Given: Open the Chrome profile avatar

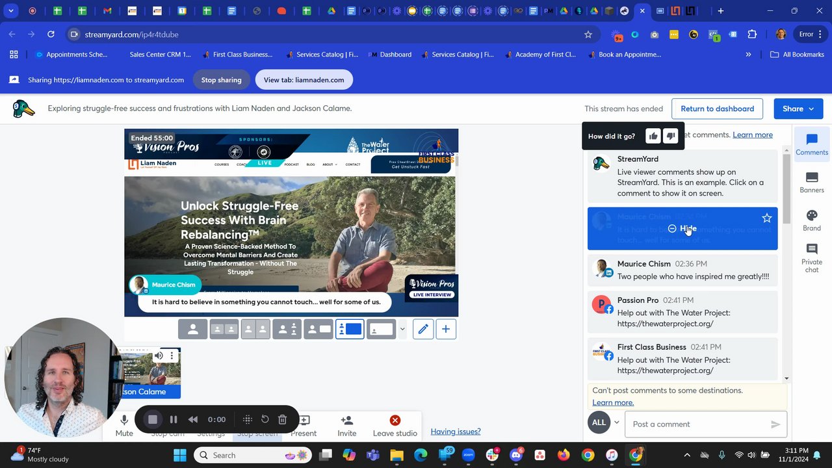Looking at the screenshot, I should tap(781, 34).
